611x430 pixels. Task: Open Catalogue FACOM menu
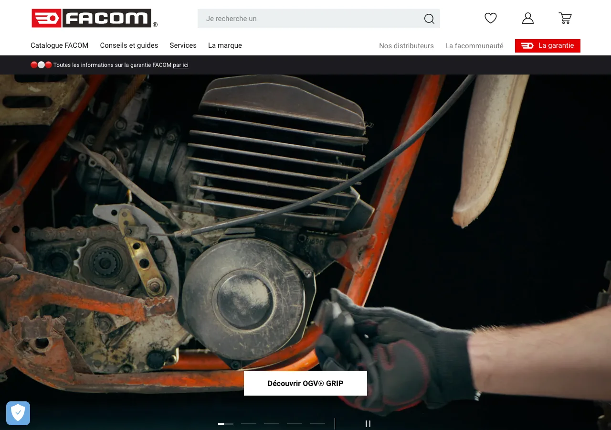point(60,45)
